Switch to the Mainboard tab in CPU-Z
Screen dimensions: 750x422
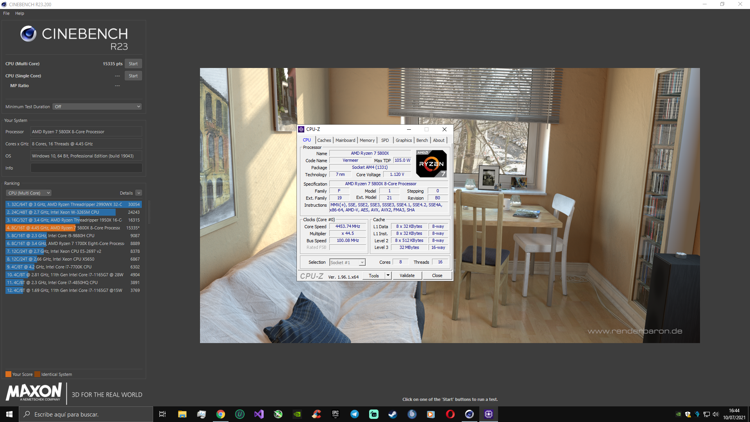pos(345,140)
